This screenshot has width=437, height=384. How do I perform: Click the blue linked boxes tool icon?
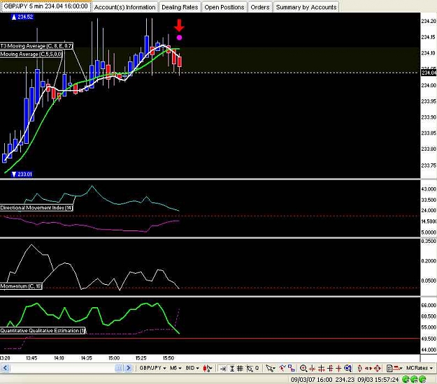point(292,368)
